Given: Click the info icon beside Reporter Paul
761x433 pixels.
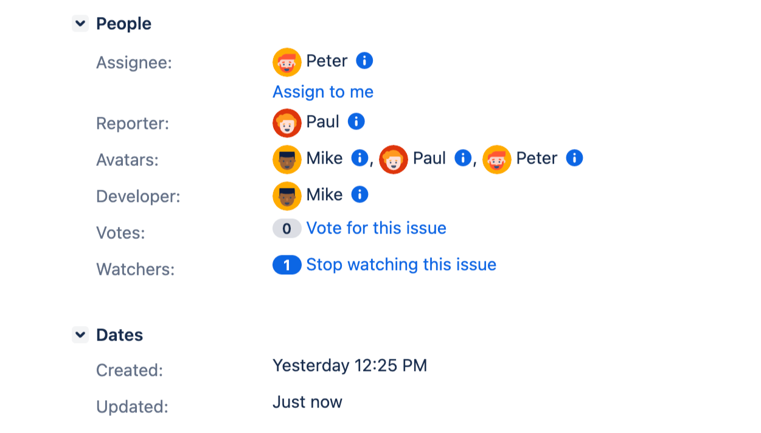Looking at the screenshot, I should (x=356, y=122).
